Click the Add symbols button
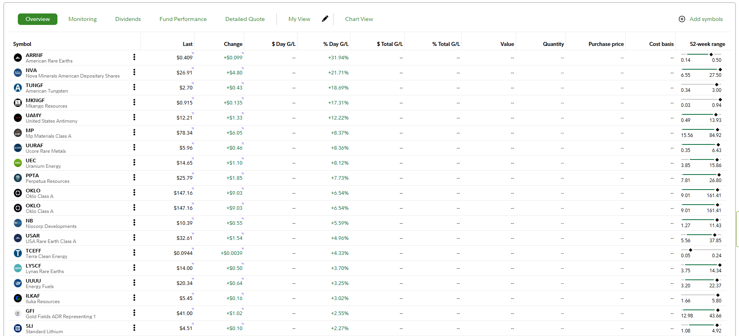739x336 pixels. tap(701, 19)
